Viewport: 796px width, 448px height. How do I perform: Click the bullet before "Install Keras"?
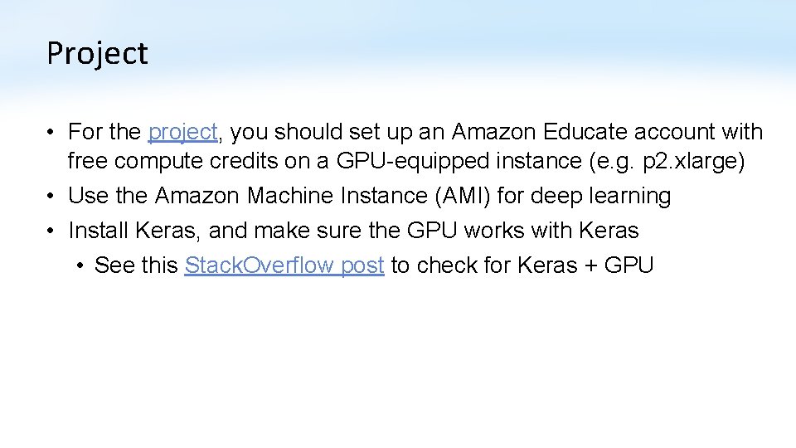point(51,231)
